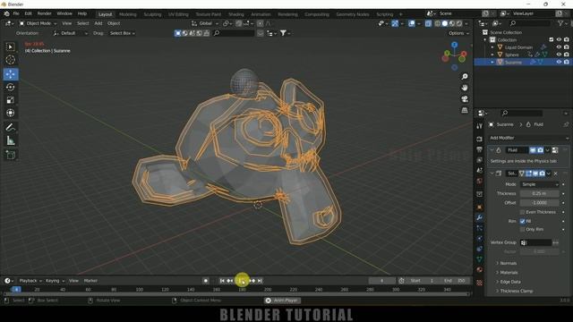Uncheck Collection exclude checkbox in outliner
The image size is (573, 322).
click(552, 39)
